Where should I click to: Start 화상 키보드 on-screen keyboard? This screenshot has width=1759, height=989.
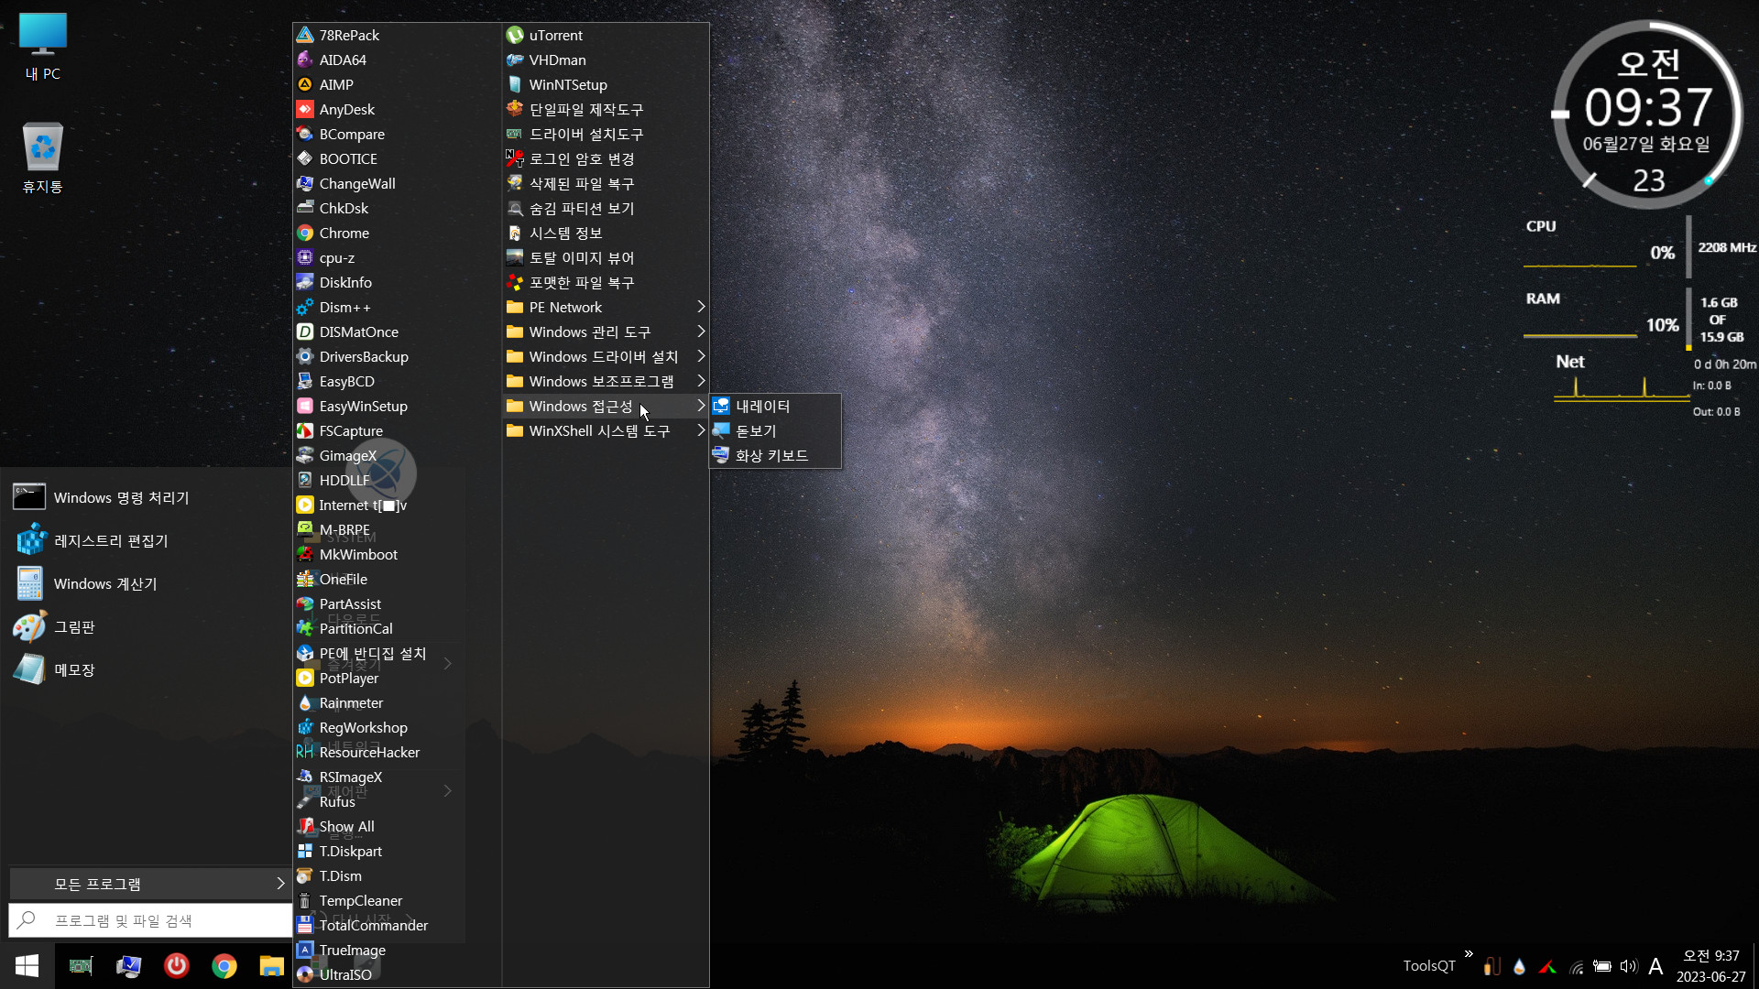775,455
